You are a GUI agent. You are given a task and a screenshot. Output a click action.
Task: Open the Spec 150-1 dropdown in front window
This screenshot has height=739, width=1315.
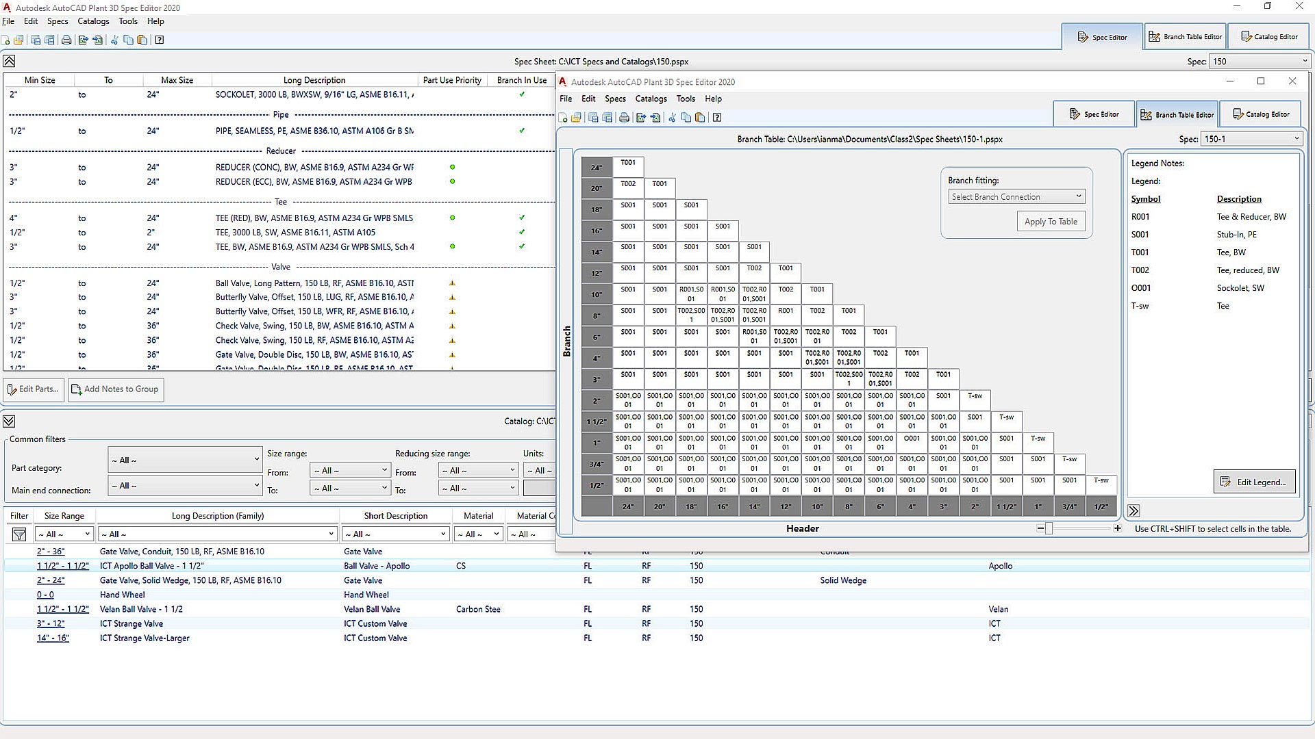(x=1252, y=139)
